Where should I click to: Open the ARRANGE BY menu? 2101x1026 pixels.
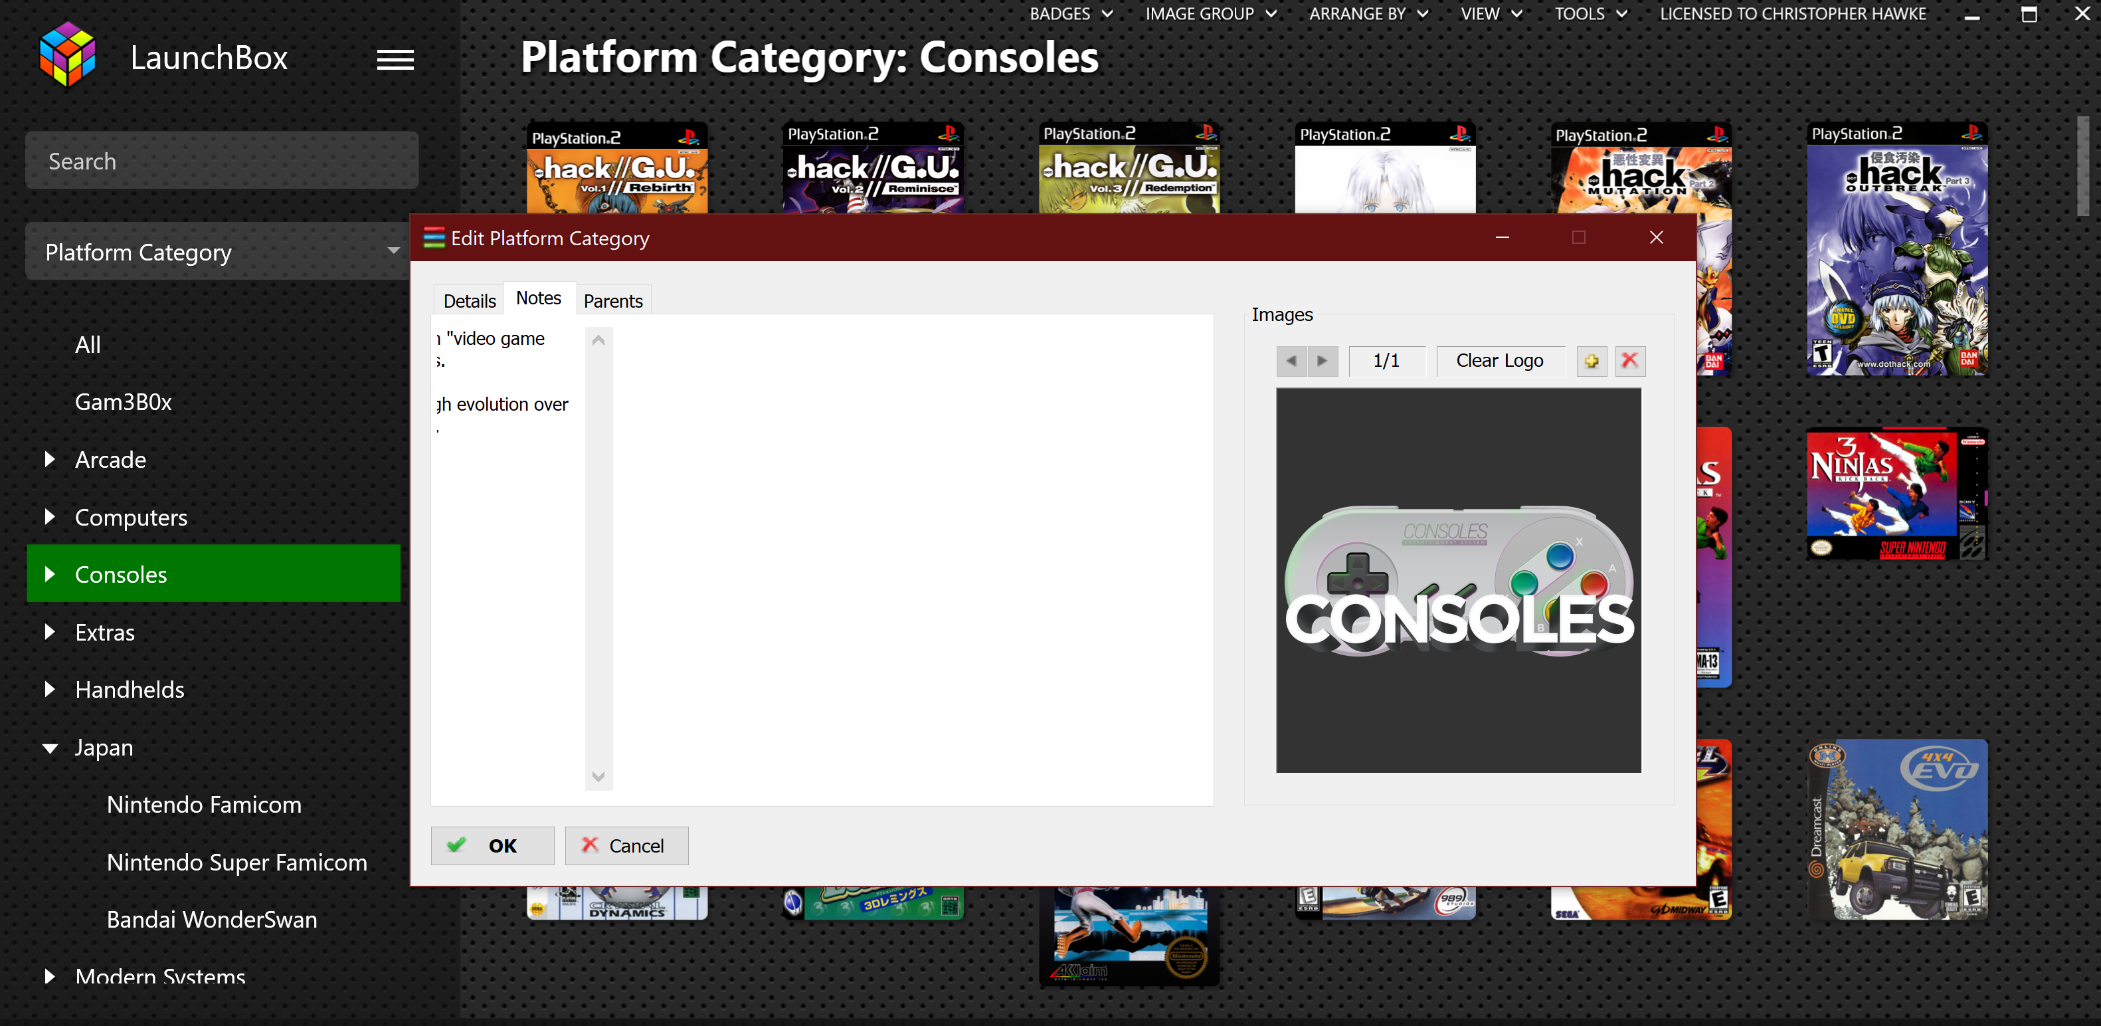pos(1368,14)
